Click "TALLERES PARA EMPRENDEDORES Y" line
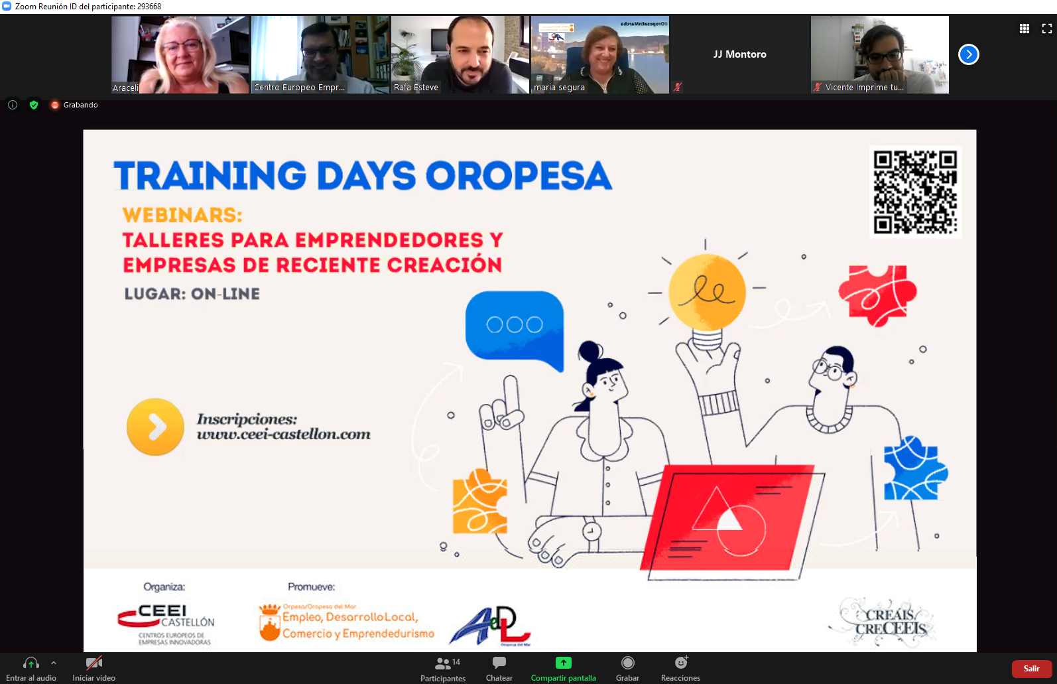Viewport: 1057px width, 684px height. coord(313,239)
